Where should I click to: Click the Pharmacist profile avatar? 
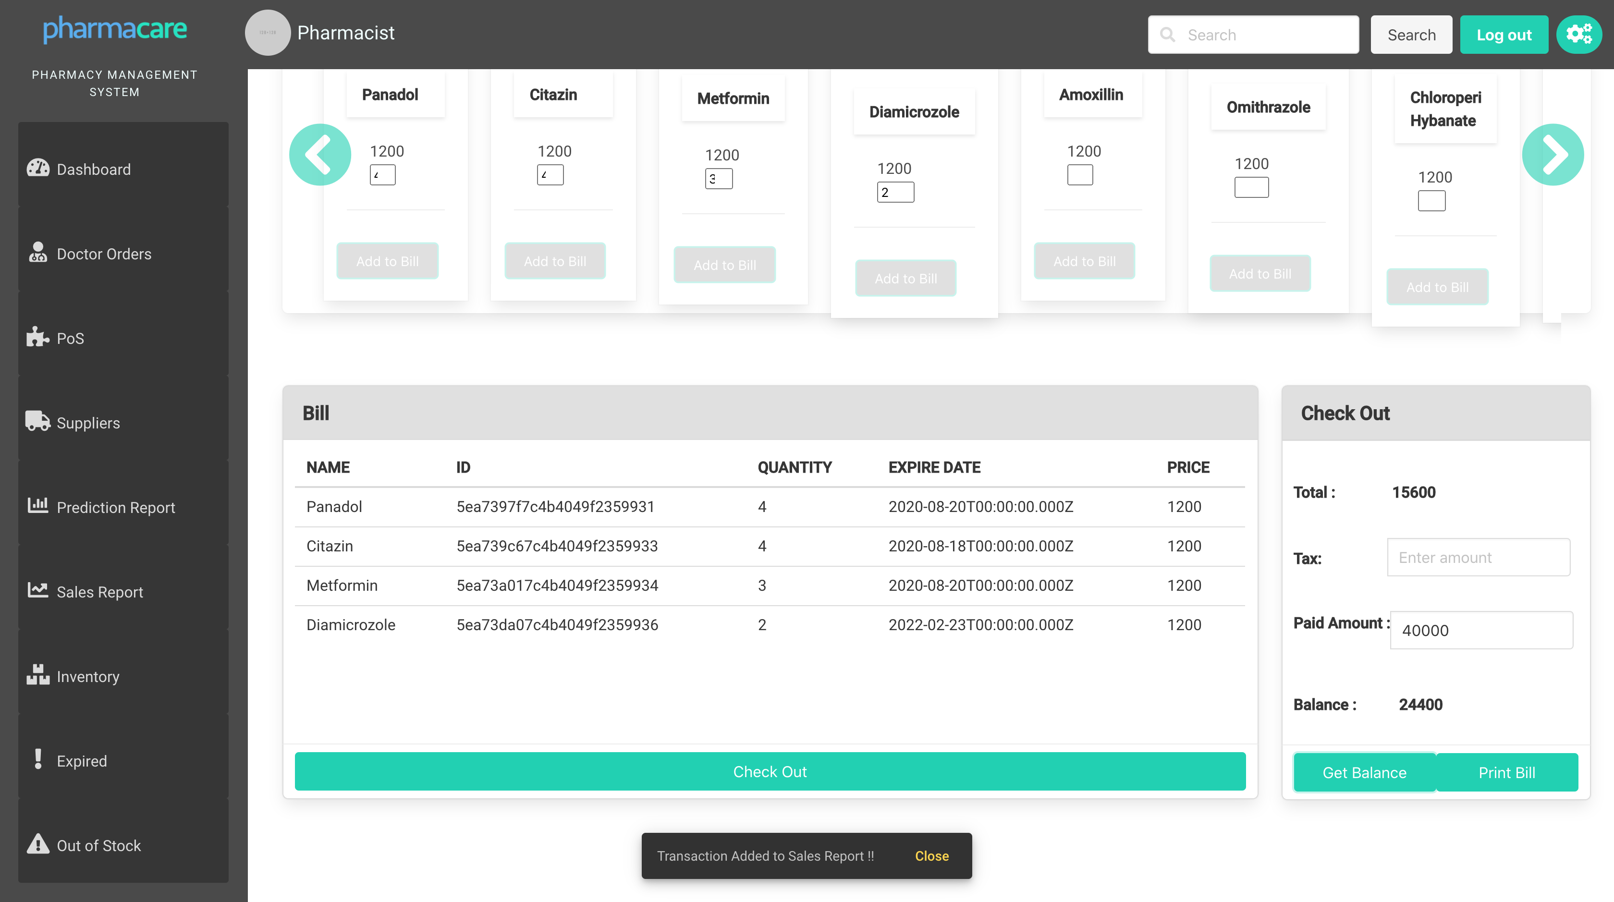(268, 33)
